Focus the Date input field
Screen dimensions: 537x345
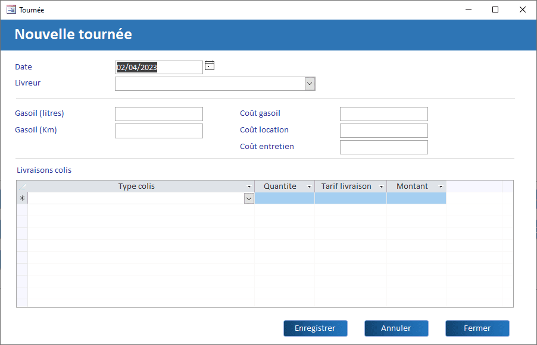(158, 68)
